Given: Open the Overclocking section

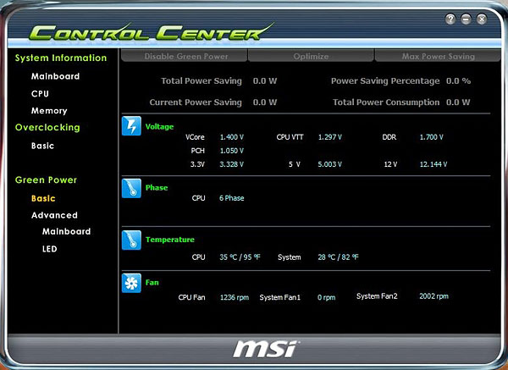Looking at the screenshot, I should point(47,127).
